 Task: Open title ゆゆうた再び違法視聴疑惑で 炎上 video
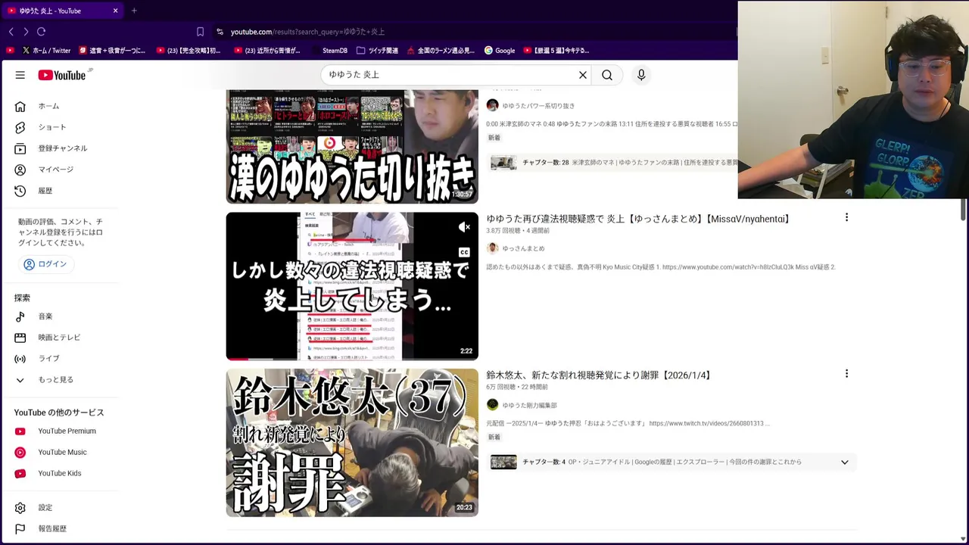[639, 219]
